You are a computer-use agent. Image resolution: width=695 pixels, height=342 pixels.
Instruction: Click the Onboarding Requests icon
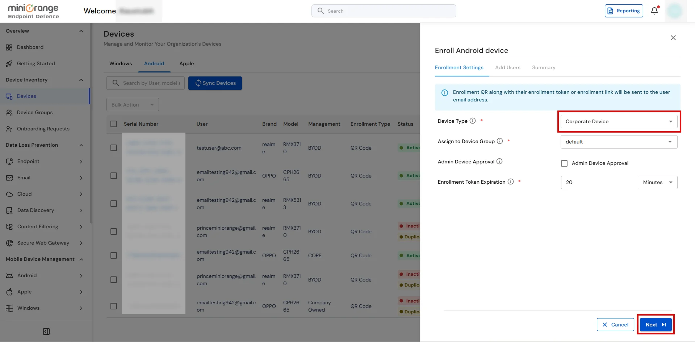[x=9, y=129]
